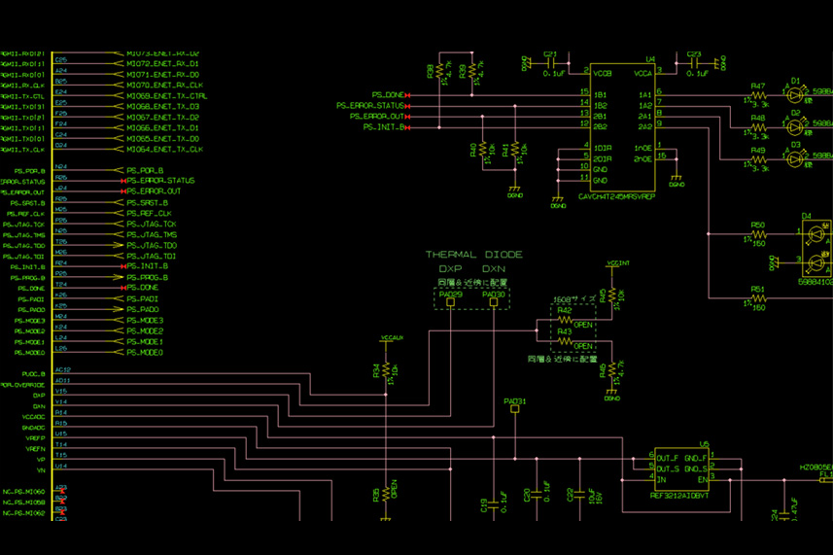The height and width of the screenshot is (555, 833).
Task: Click the R42 OPEN resistor
Action: click(566, 320)
